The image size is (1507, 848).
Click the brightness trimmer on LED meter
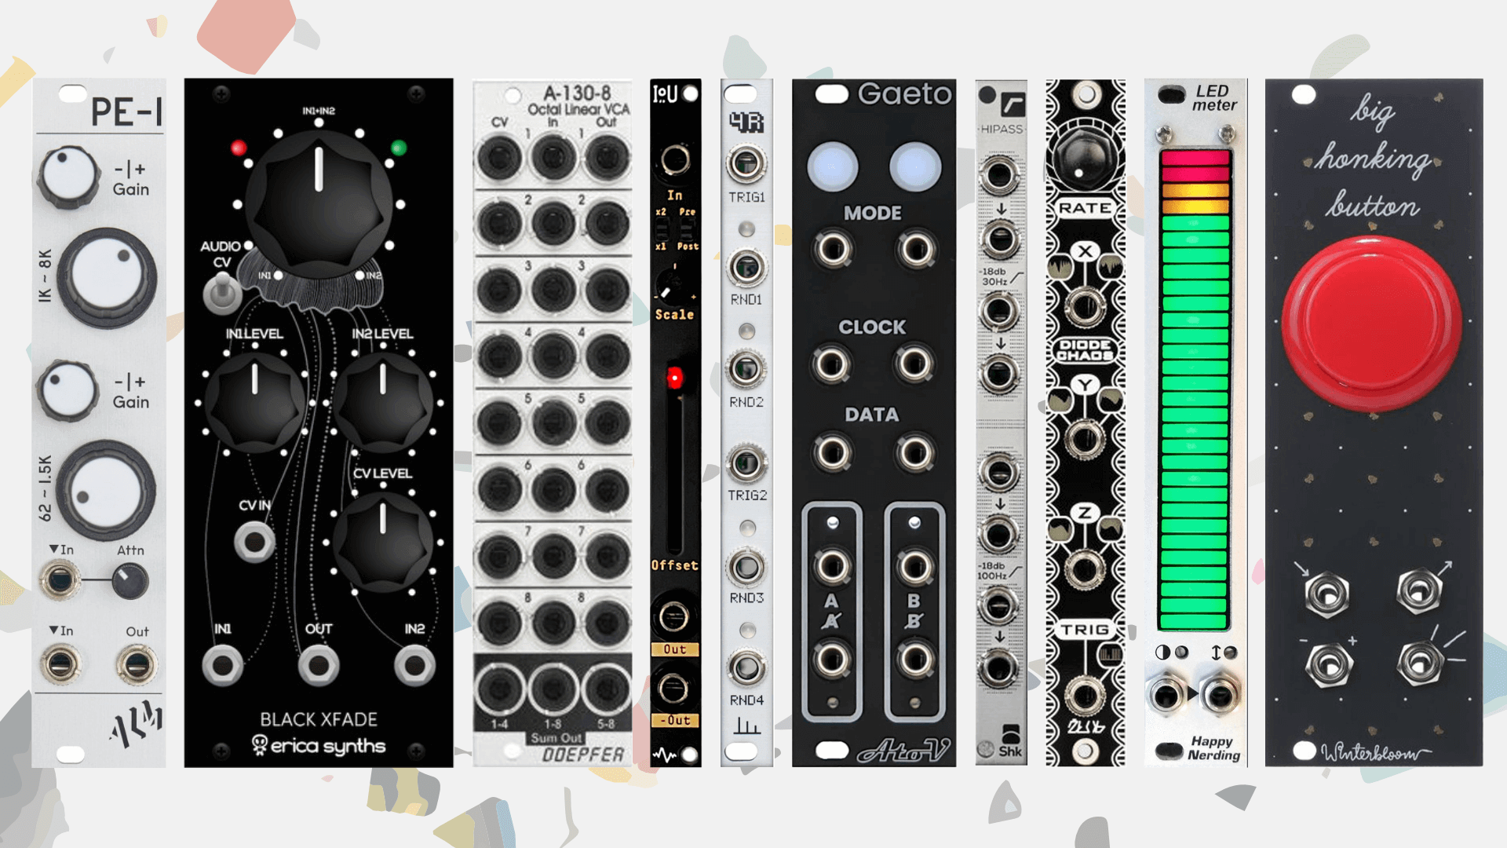(1181, 652)
